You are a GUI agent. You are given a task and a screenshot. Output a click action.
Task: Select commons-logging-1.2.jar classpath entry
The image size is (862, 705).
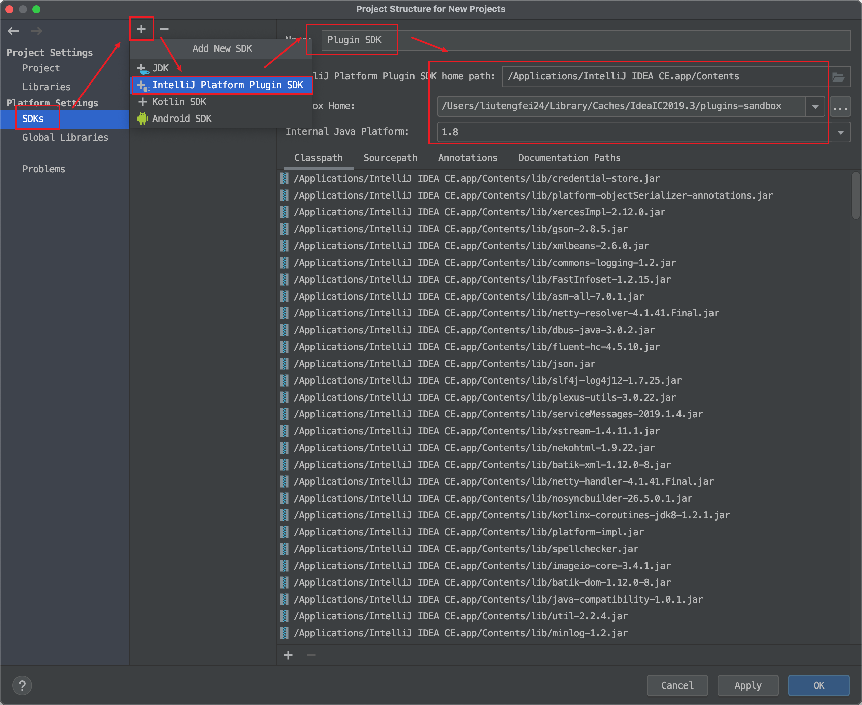(564, 263)
